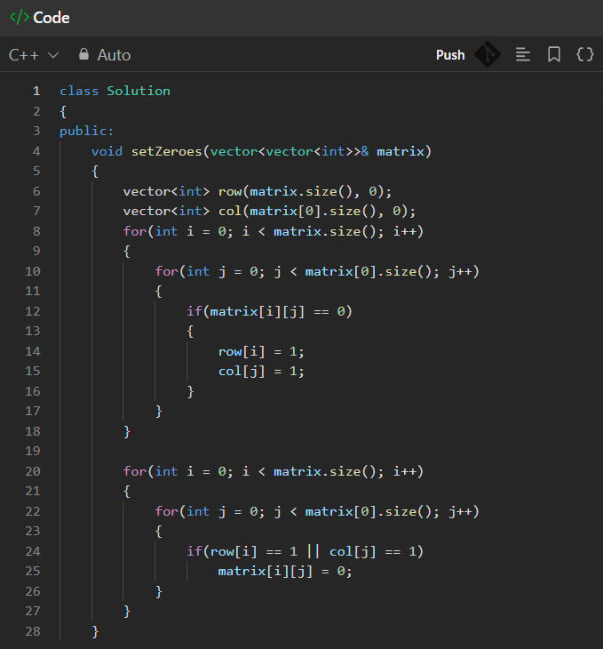Image resolution: width=603 pixels, height=649 pixels.
Task: Click 'row(matrix.size(), 0);' on line 6
Action: pyautogui.click(x=305, y=191)
